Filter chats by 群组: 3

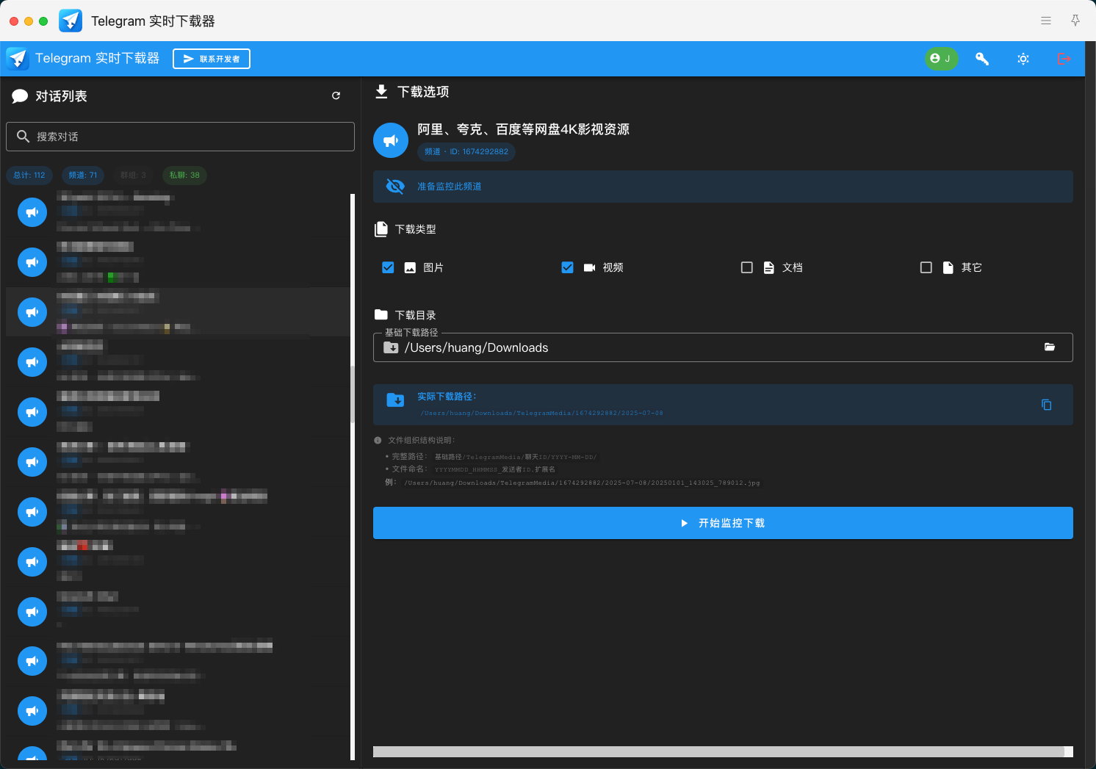tap(133, 175)
